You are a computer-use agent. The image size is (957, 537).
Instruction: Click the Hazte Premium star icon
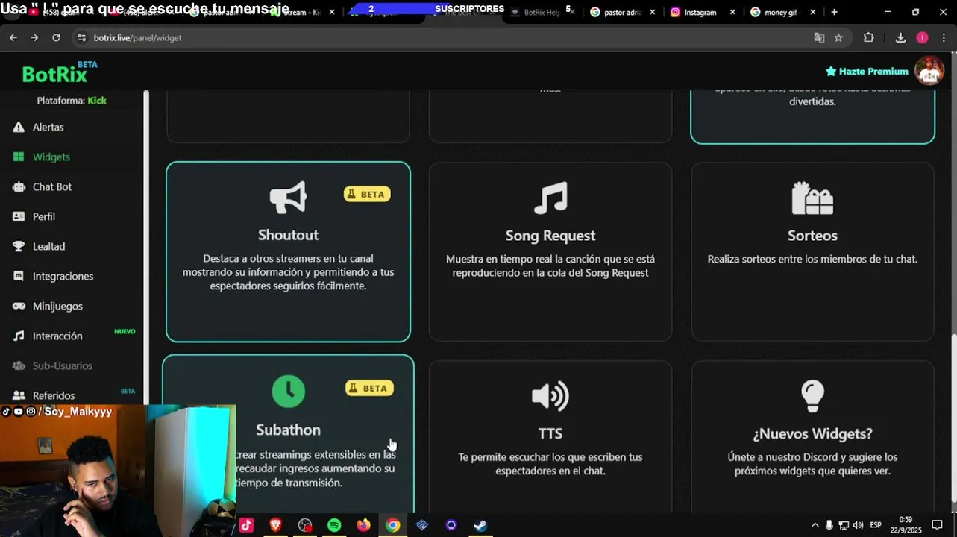click(831, 72)
